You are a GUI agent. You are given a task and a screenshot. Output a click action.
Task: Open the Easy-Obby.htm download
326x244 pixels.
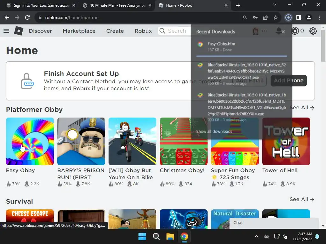tap(242, 47)
